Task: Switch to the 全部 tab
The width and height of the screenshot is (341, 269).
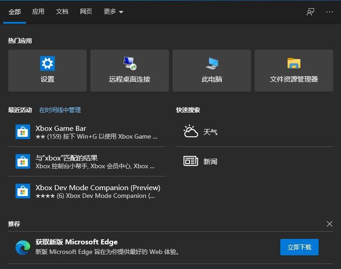Action: 15,11
